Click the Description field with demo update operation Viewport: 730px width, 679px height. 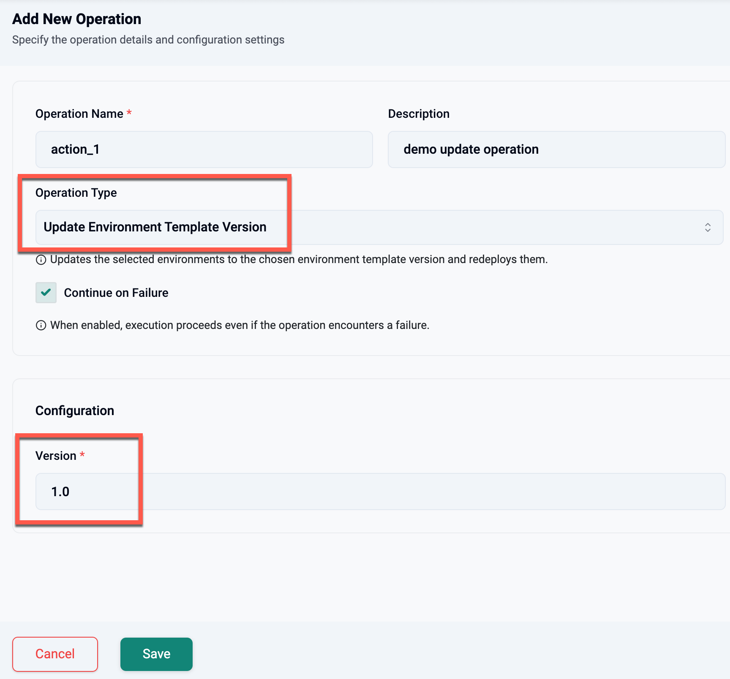pos(556,149)
